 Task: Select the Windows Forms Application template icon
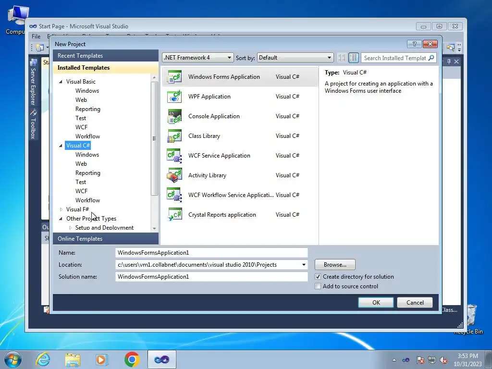pyautogui.click(x=174, y=77)
